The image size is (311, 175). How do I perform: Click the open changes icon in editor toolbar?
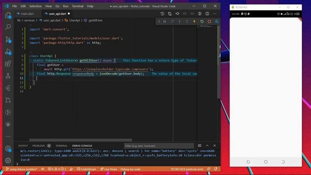coord(170,14)
